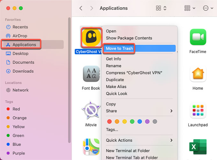Click the Locations section header
The width and height of the screenshot is (217, 160).
pos(13,83)
